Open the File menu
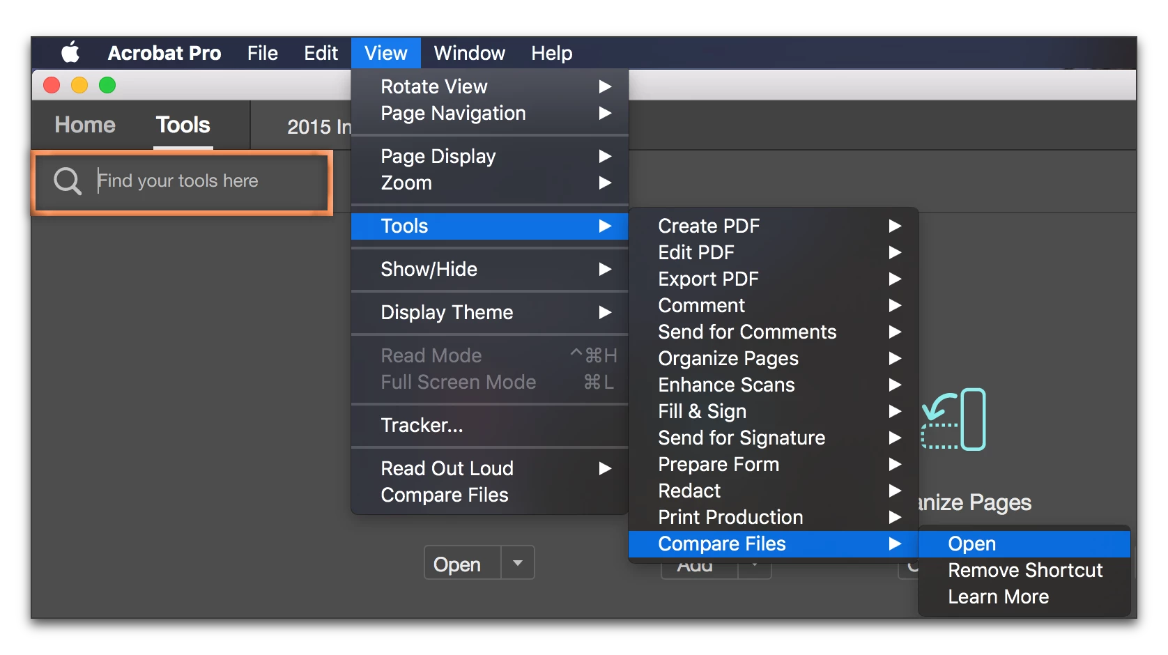1168x655 pixels. 262,53
